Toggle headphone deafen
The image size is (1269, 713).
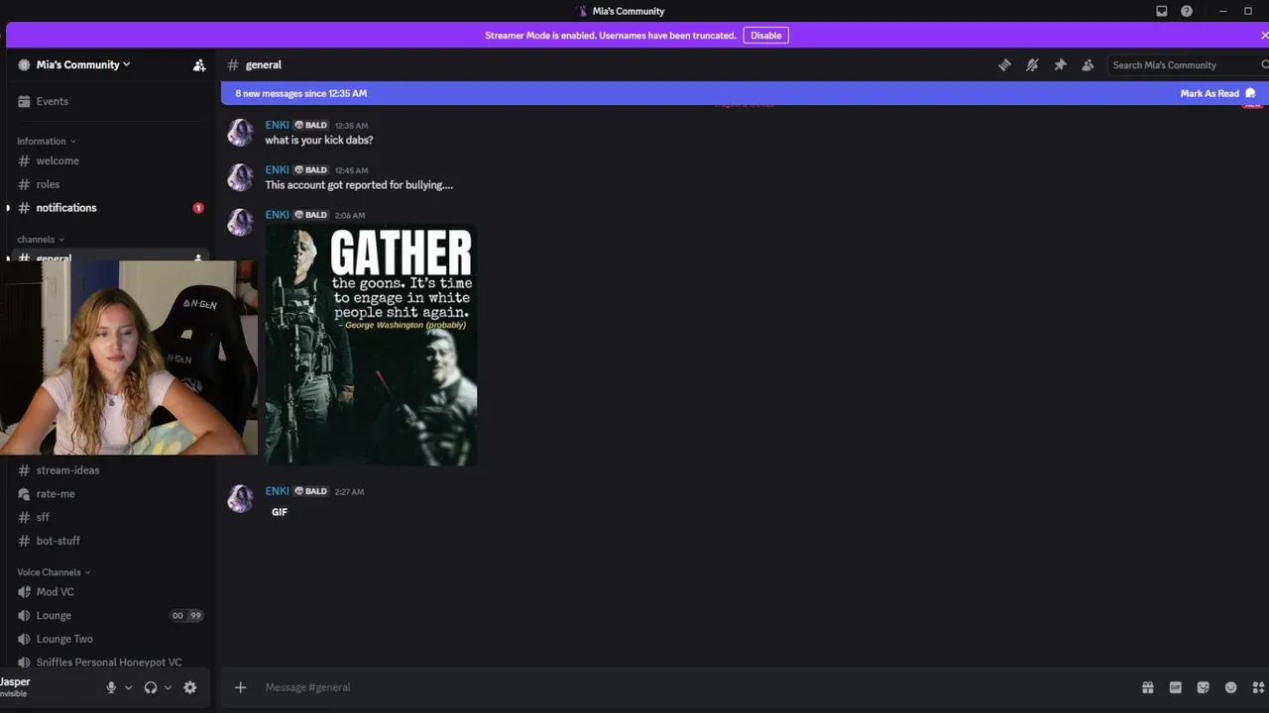coord(151,687)
